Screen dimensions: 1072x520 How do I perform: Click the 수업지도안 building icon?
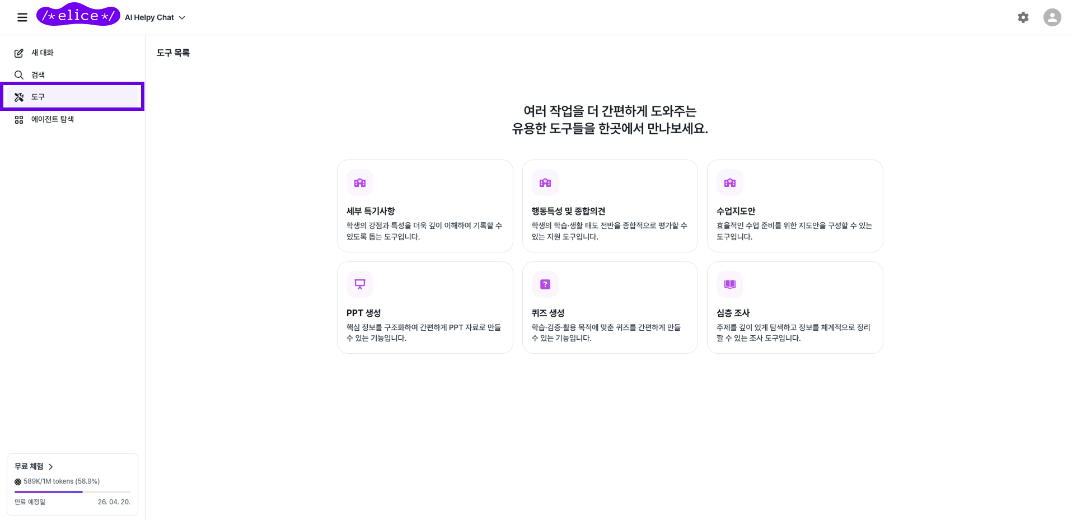pyautogui.click(x=729, y=182)
